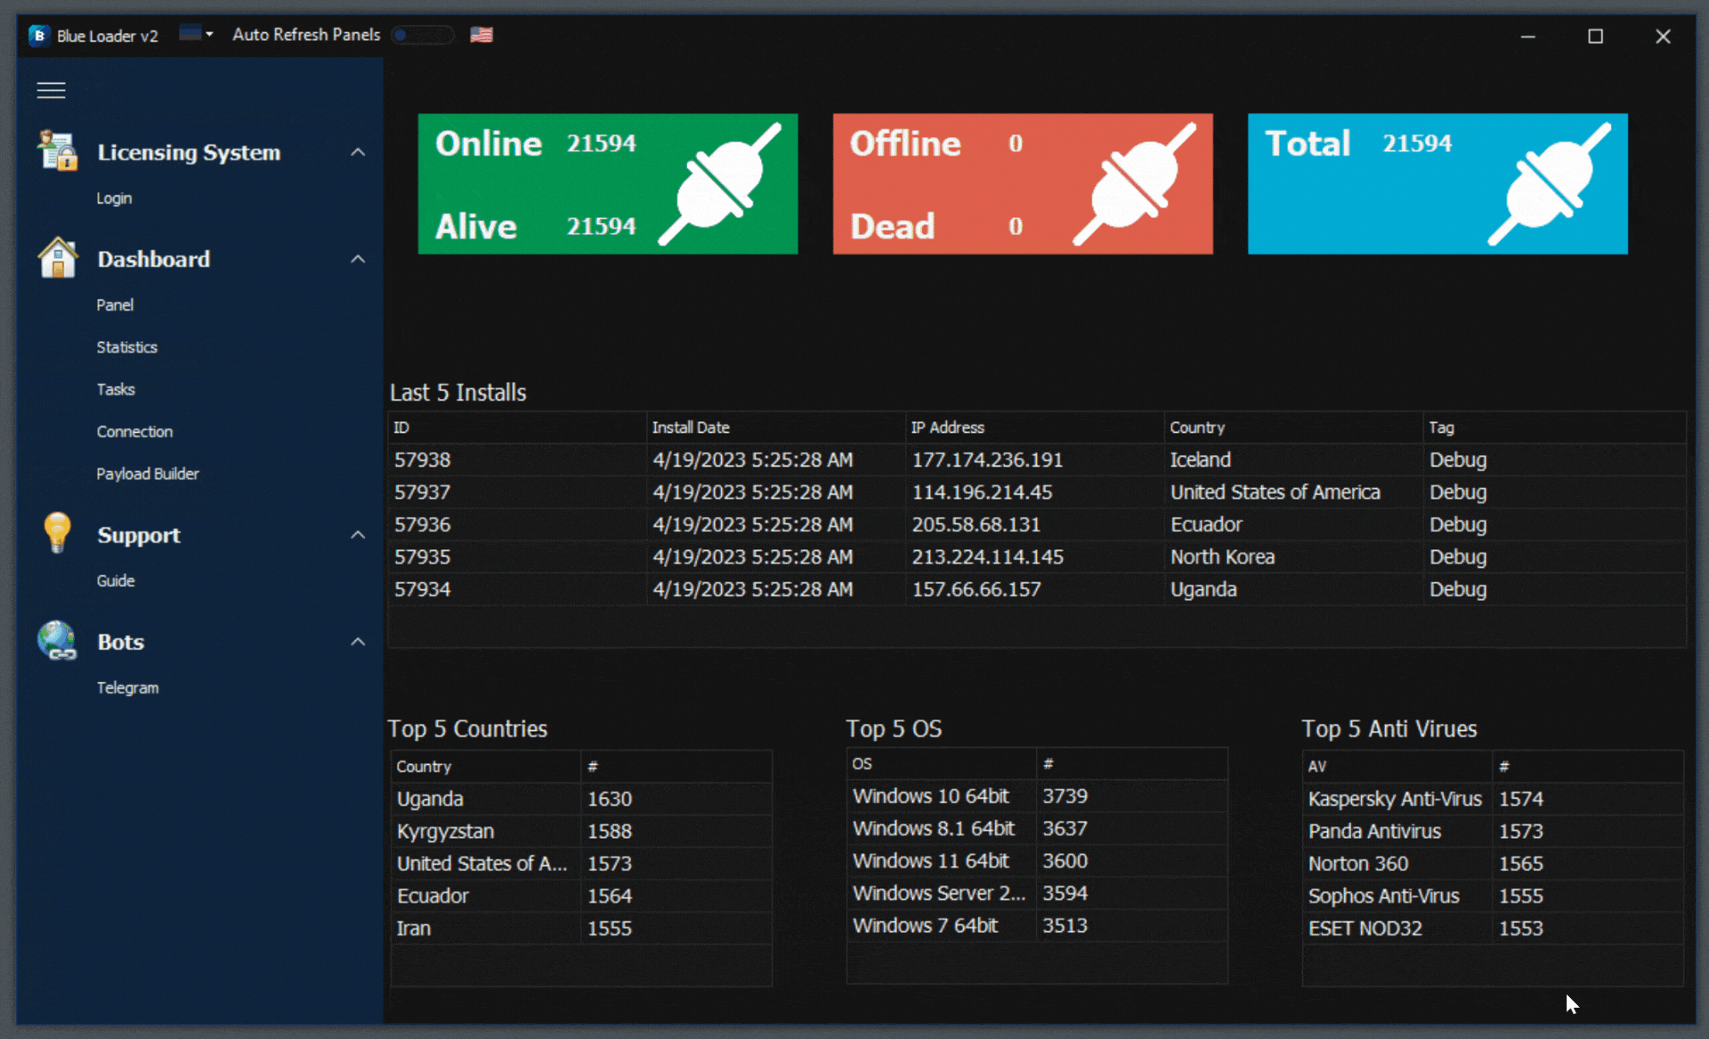Click the US flag language icon
This screenshot has width=1709, height=1039.
482,35
